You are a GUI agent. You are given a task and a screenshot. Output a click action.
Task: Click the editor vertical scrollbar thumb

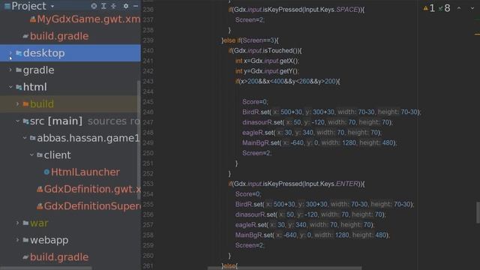[x=478, y=213]
